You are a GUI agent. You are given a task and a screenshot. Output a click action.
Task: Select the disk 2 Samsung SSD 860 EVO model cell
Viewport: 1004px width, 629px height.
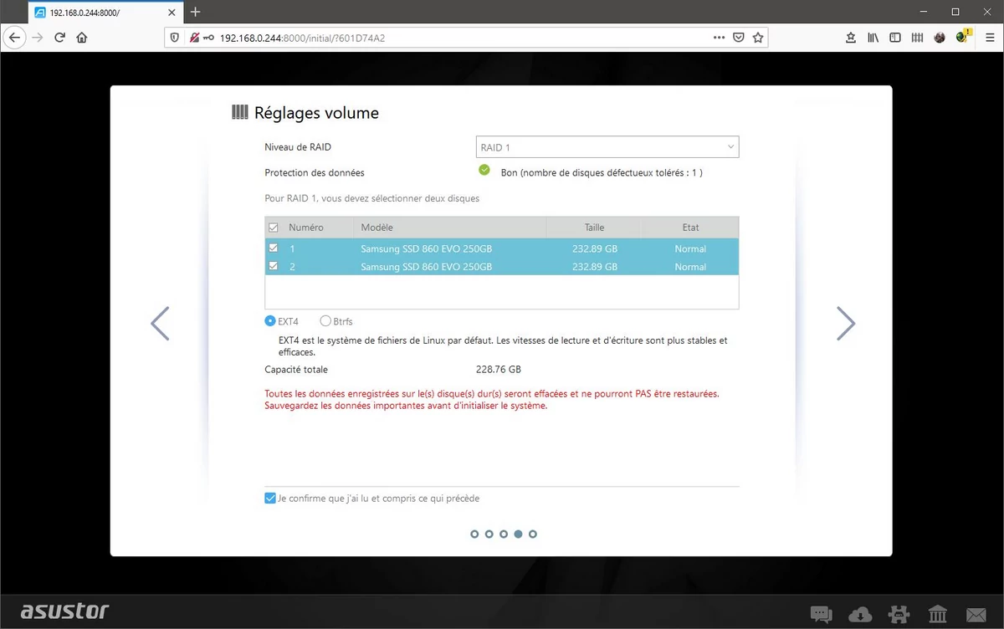click(427, 267)
